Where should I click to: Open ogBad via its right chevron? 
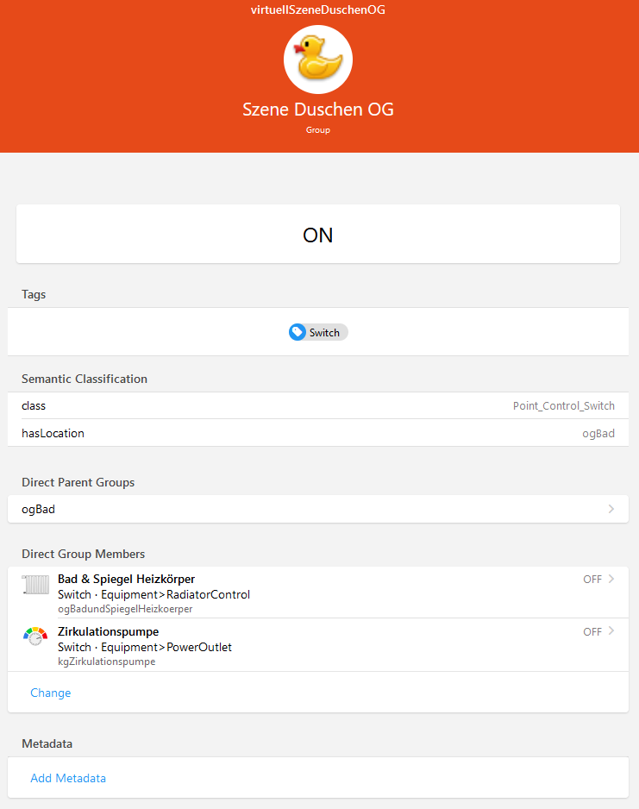(x=611, y=510)
